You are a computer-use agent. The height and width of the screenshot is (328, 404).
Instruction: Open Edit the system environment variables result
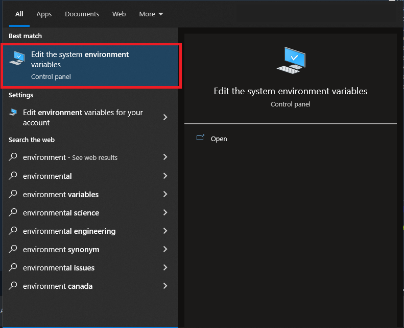(92, 65)
